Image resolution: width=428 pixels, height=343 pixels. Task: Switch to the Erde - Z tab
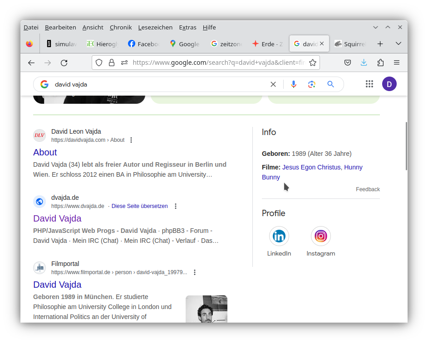coord(267,44)
